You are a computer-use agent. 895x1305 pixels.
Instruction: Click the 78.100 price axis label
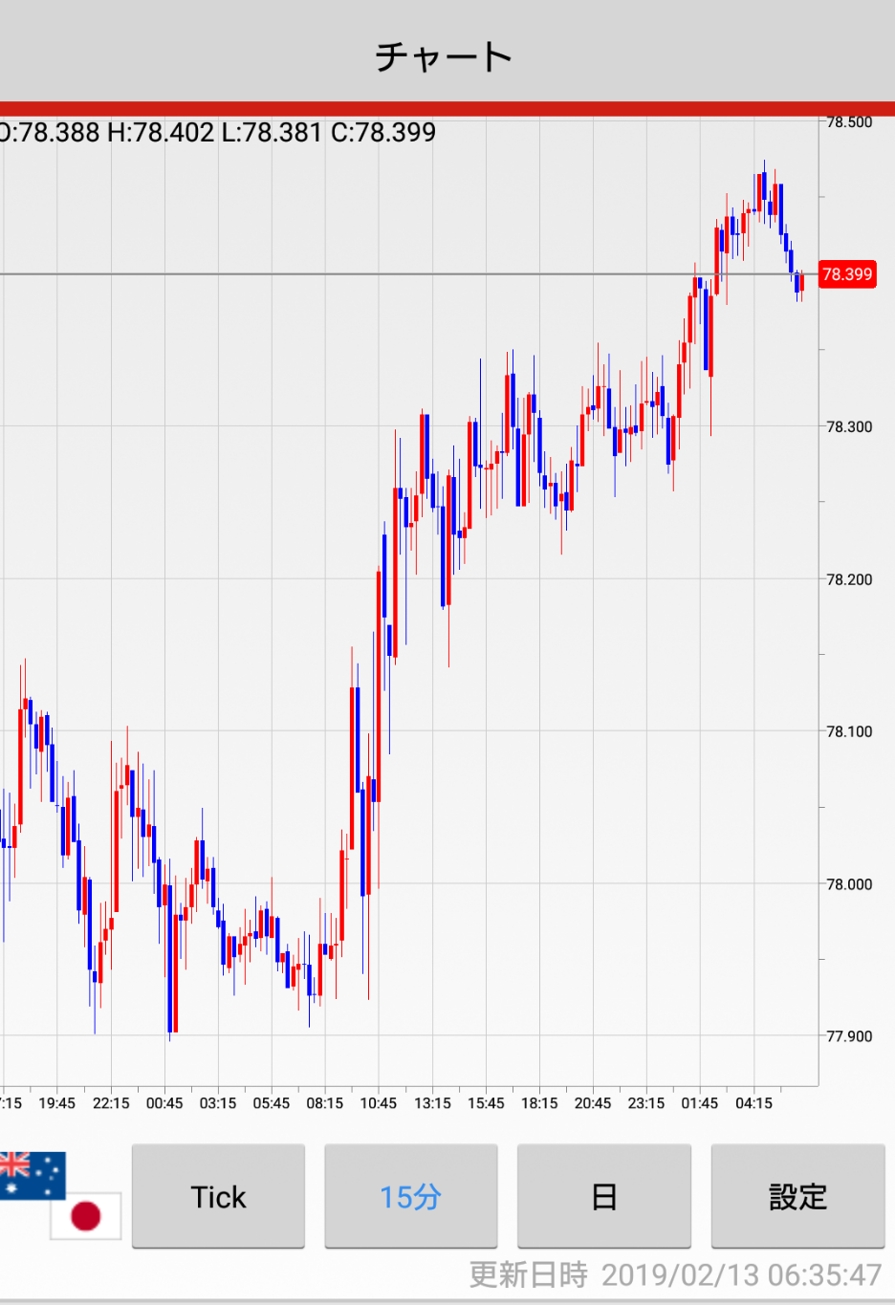coord(849,732)
